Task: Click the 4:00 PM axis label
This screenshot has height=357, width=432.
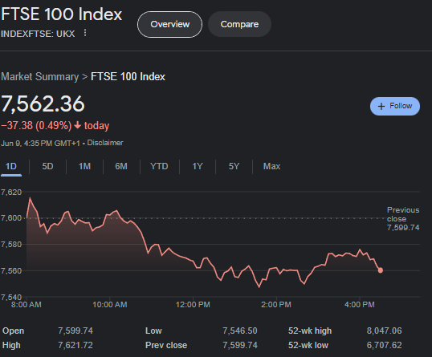Action: click(359, 305)
